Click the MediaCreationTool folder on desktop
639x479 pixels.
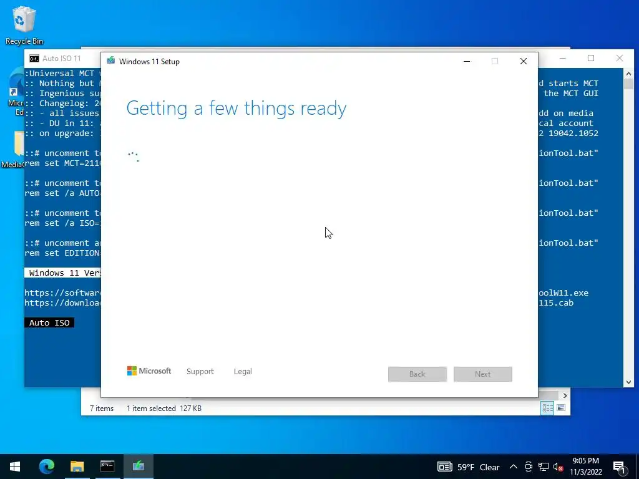click(13, 150)
